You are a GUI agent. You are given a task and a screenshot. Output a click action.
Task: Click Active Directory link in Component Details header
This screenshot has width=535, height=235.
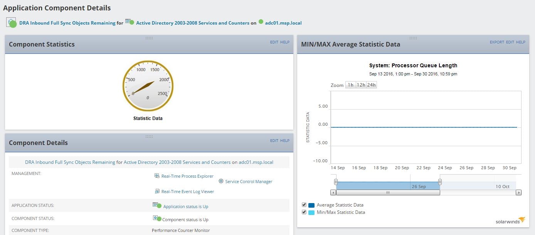point(177,162)
